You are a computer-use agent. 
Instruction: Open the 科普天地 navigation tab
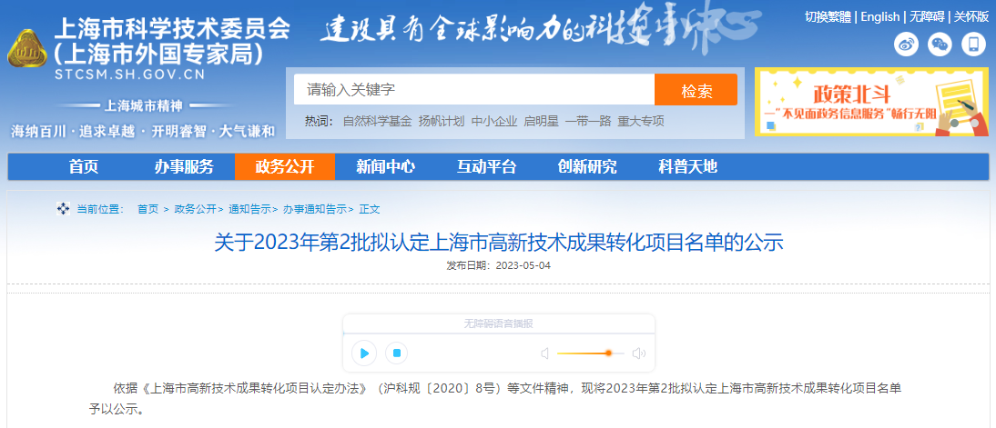[687, 166]
